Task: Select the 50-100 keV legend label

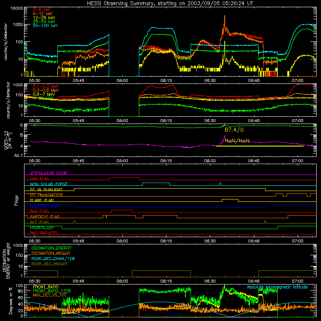Action: pyautogui.click(x=45, y=26)
